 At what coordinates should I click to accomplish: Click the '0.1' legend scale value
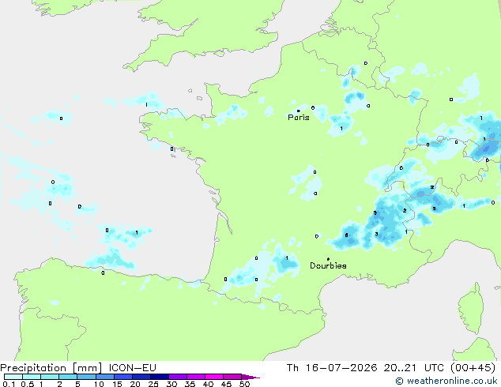(9, 384)
